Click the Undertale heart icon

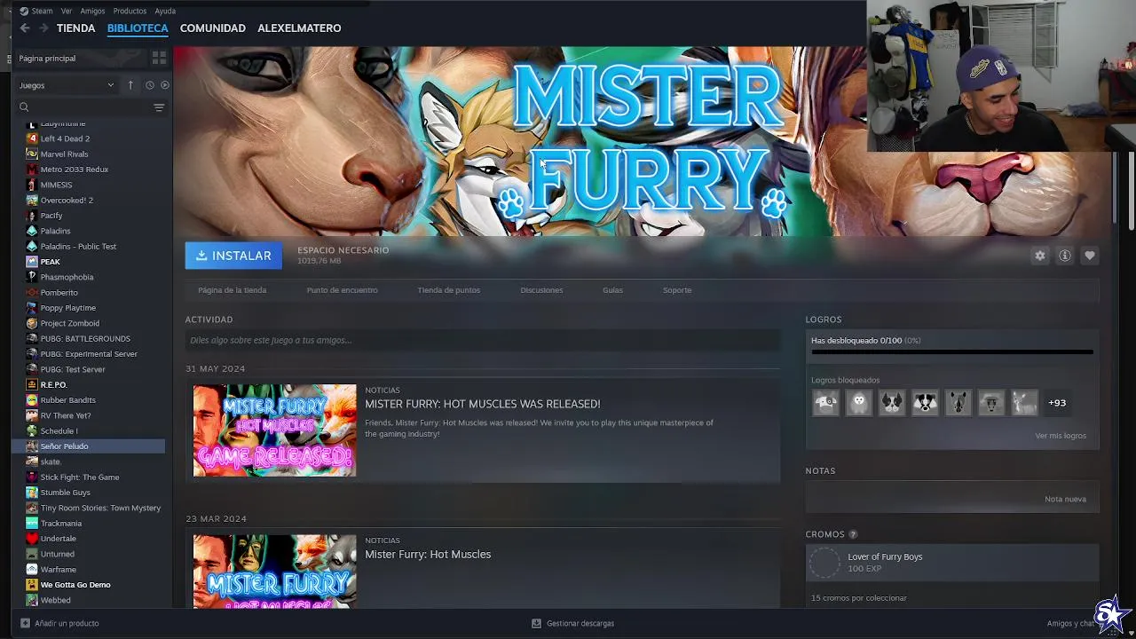click(32, 539)
